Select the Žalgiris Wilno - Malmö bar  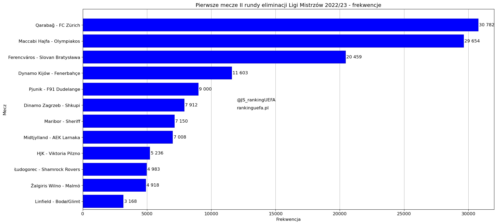(114, 185)
